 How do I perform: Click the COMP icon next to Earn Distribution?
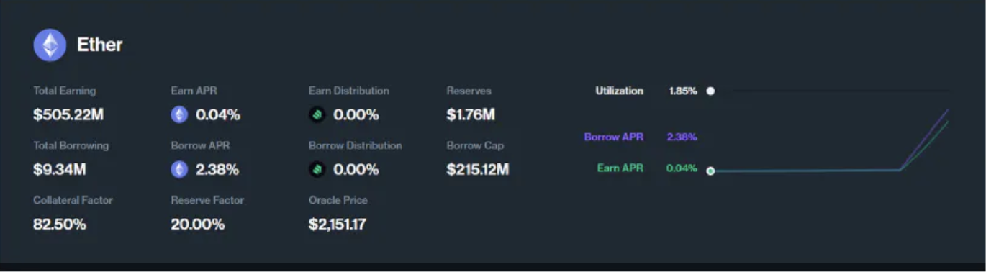click(317, 114)
